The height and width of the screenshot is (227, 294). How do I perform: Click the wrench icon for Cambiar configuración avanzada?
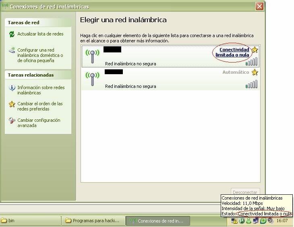pyautogui.click(x=12, y=121)
